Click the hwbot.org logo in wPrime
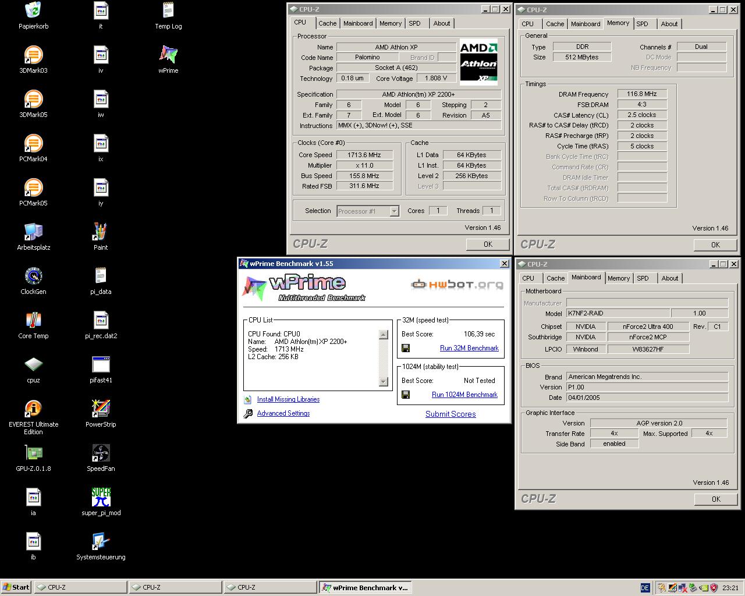Image resolution: width=745 pixels, height=596 pixels. 457,284
